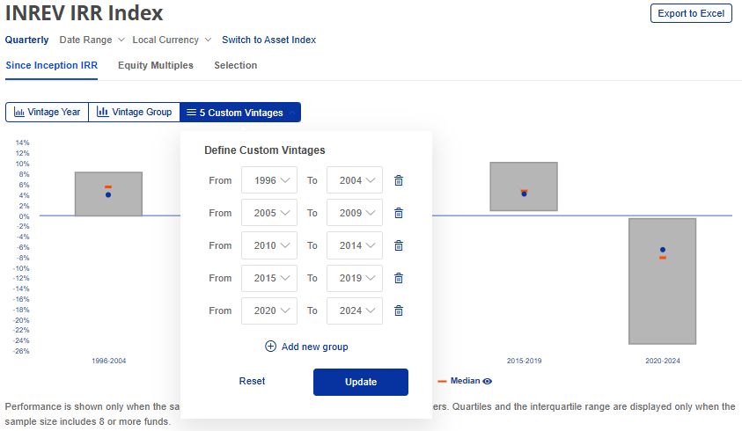This screenshot has width=742, height=431.
Task: Open the To 2019 year dropdown
Action: tap(355, 278)
